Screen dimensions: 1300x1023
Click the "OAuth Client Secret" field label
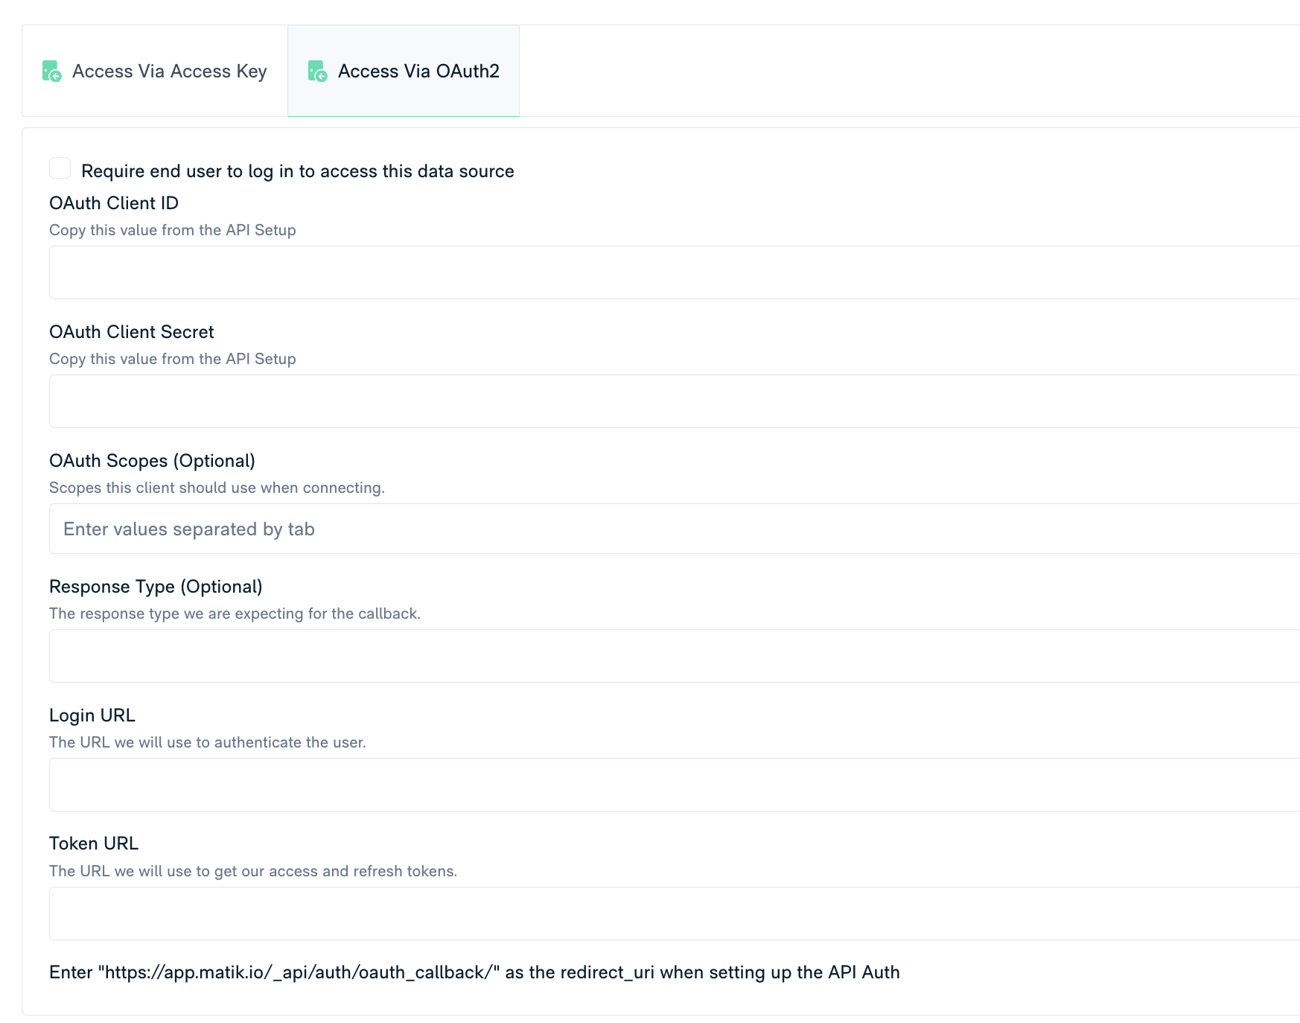(x=132, y=332)
